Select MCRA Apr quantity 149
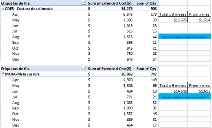 (154, 80)
